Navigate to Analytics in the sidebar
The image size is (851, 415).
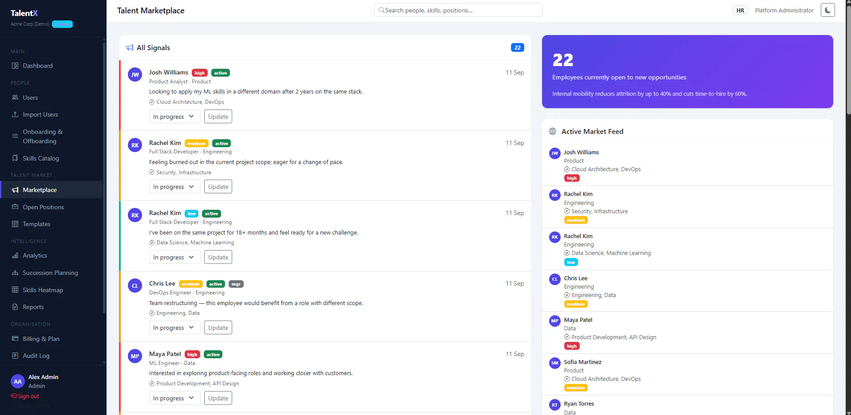pos(51,255)
